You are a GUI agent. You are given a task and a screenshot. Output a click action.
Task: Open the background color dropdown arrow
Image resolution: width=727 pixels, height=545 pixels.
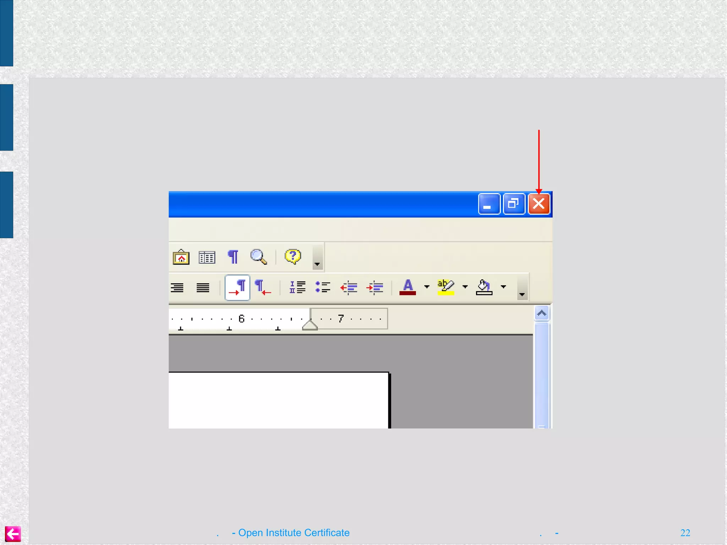click(x=503, y=287)
